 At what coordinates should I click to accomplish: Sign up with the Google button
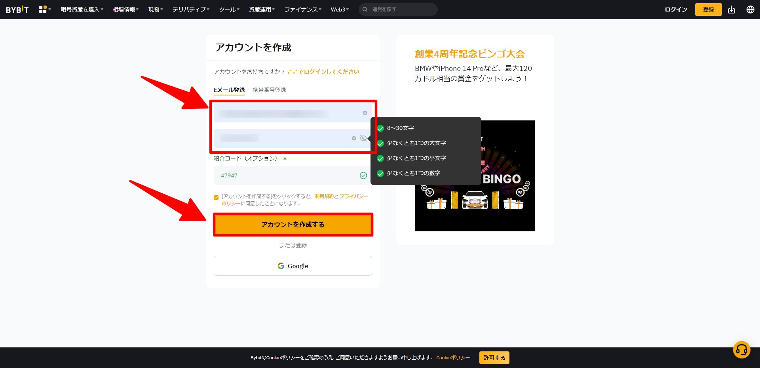point(293,266)
